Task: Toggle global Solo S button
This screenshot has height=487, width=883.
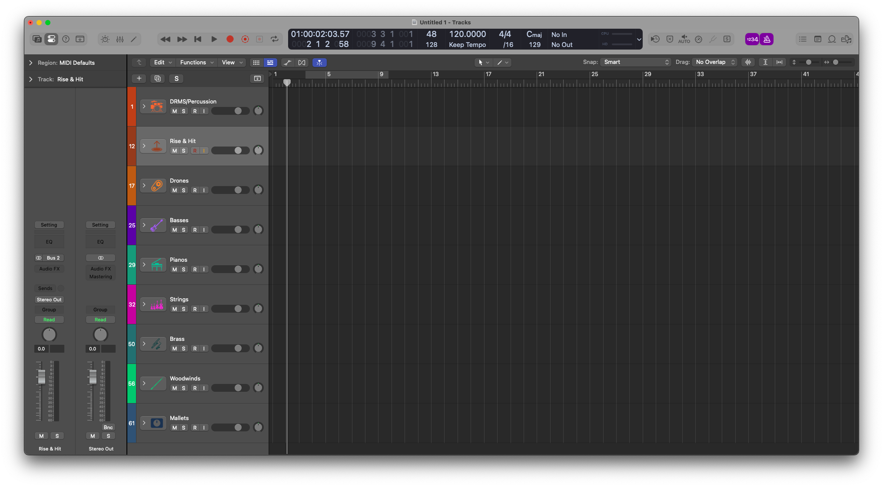Action: point(176,79)
